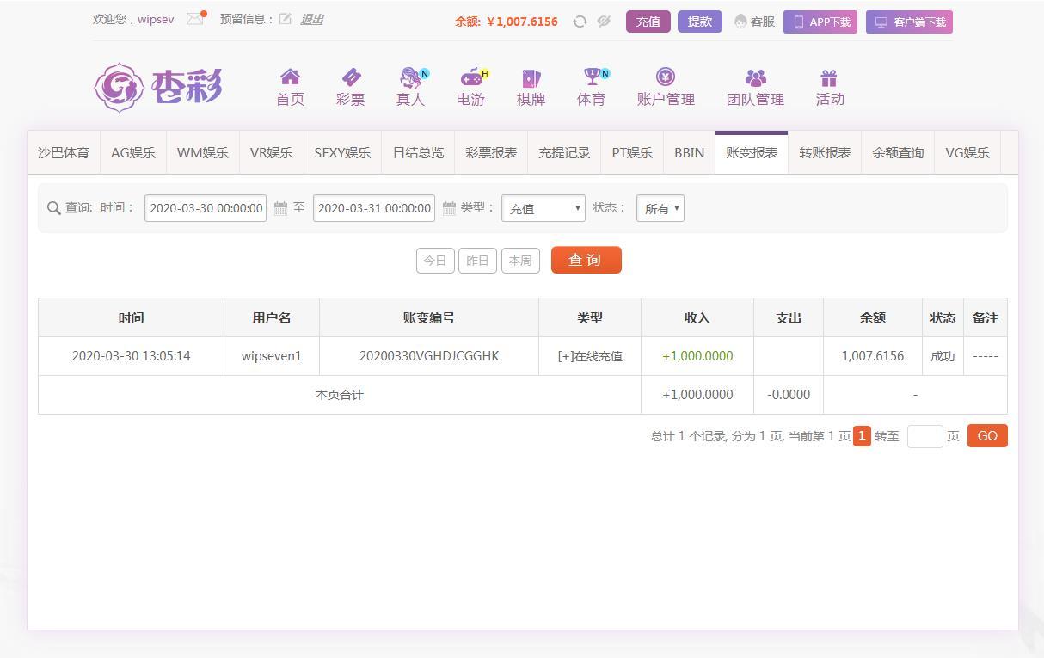Switch to the 转账报表 tab
Image resolution: width=1044 pixels, height=658 pixels.
825,152
